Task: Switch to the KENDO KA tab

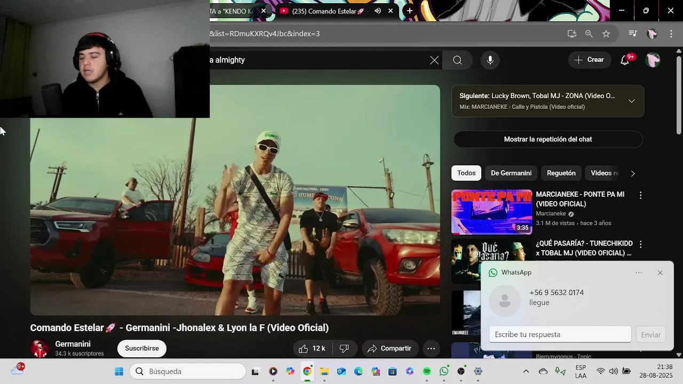Action: point(233,11)
